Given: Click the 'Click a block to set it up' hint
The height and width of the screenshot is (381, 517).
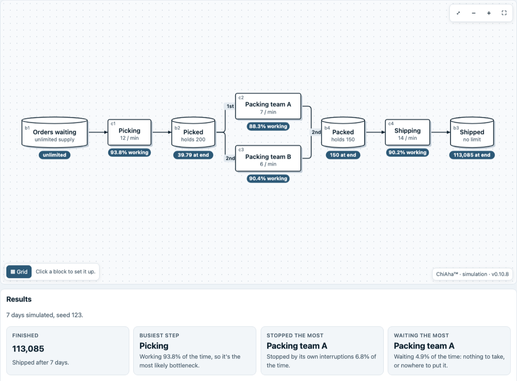Looking at the screenshot, I should tap(65, 272).
